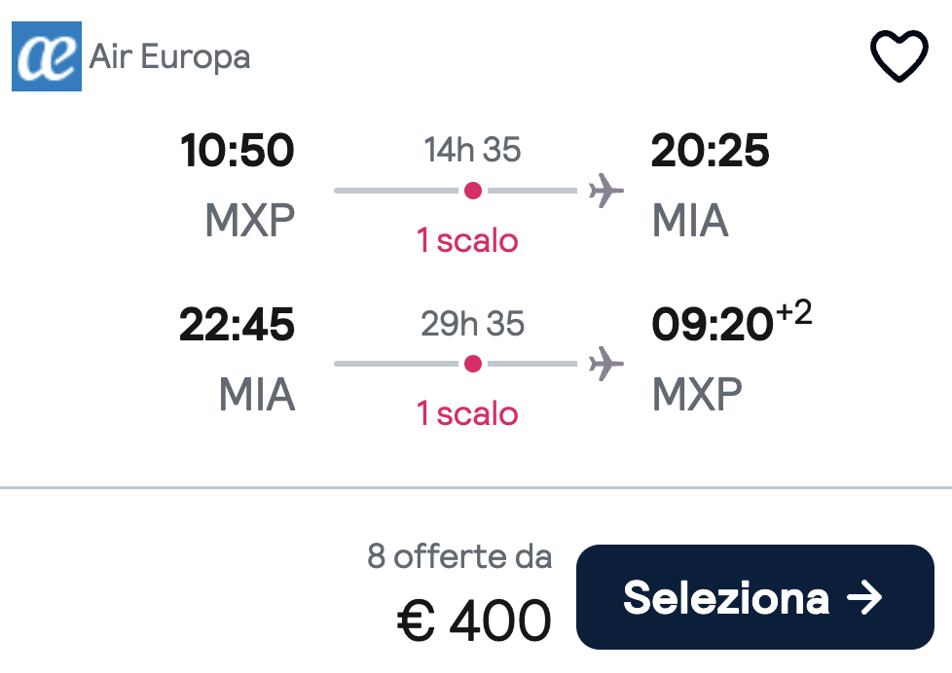Image resolution: width=952 pixels, height=673 pixels.
Task: Click the return stopover red dot
Action: tap(473, 364)
